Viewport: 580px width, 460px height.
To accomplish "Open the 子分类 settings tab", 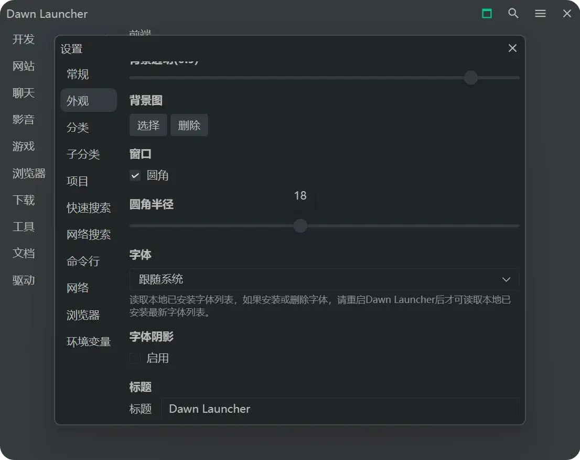I will tap(89, 154).
